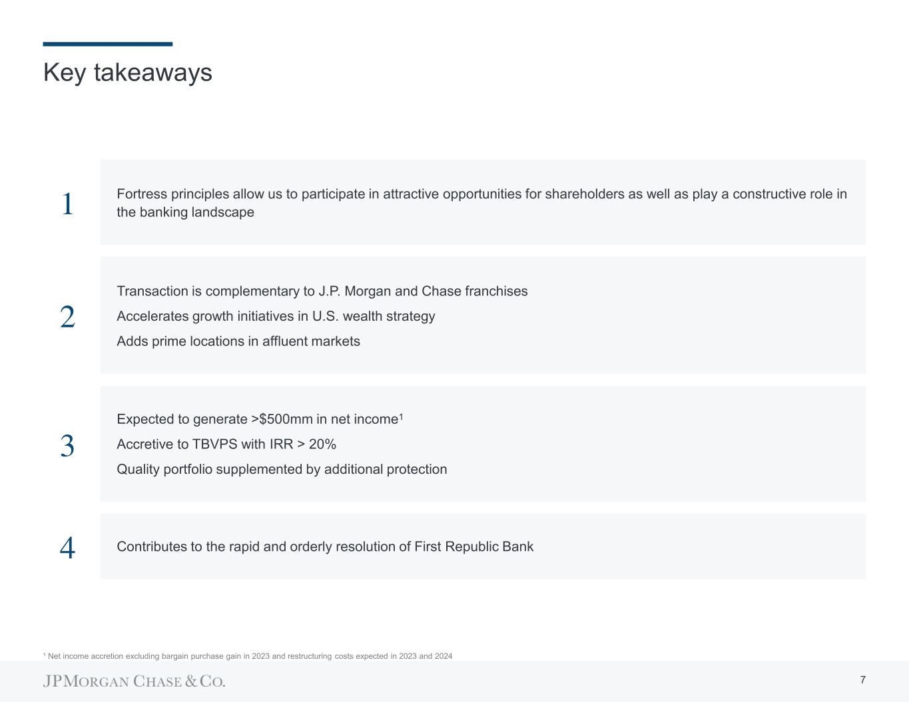Click the blue accent bar above the title
The image size is (909, 702).
(107, 44)
